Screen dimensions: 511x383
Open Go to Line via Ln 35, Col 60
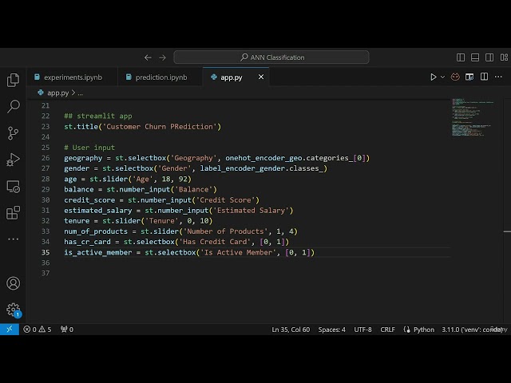tap(291, 330)
